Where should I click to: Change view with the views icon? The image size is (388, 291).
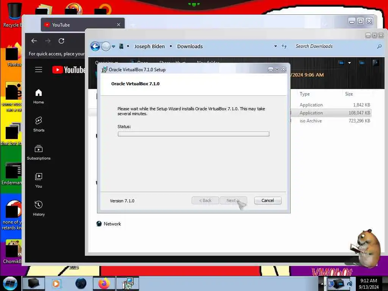(341, 63)
